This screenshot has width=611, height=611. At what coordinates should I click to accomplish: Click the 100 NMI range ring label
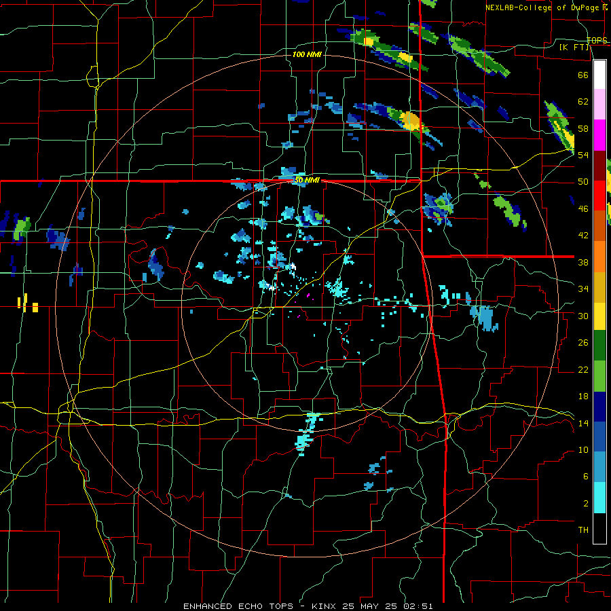click(307, 54)
